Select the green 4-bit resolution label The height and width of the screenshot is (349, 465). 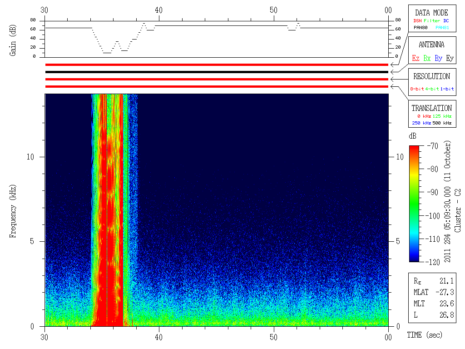click(x=432, y=89)
